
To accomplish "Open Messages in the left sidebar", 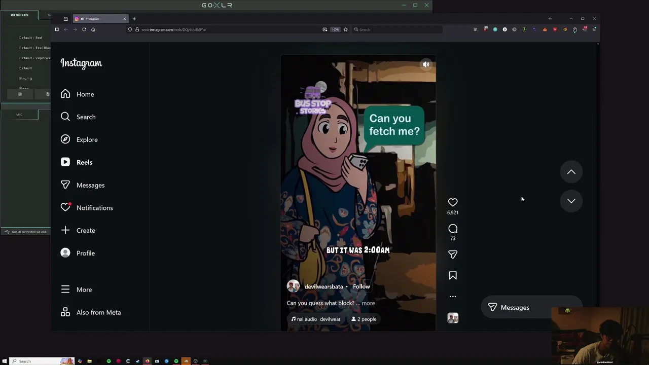I will [82, 185].
